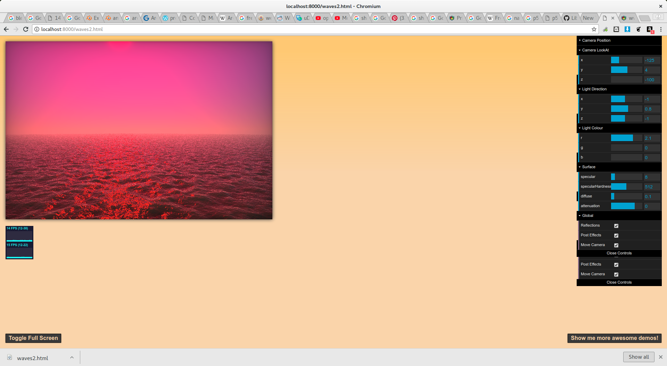The height and width of the screenshot is (366, 667).
Task: Bookmark this page with the star
Action: point(594,29)
